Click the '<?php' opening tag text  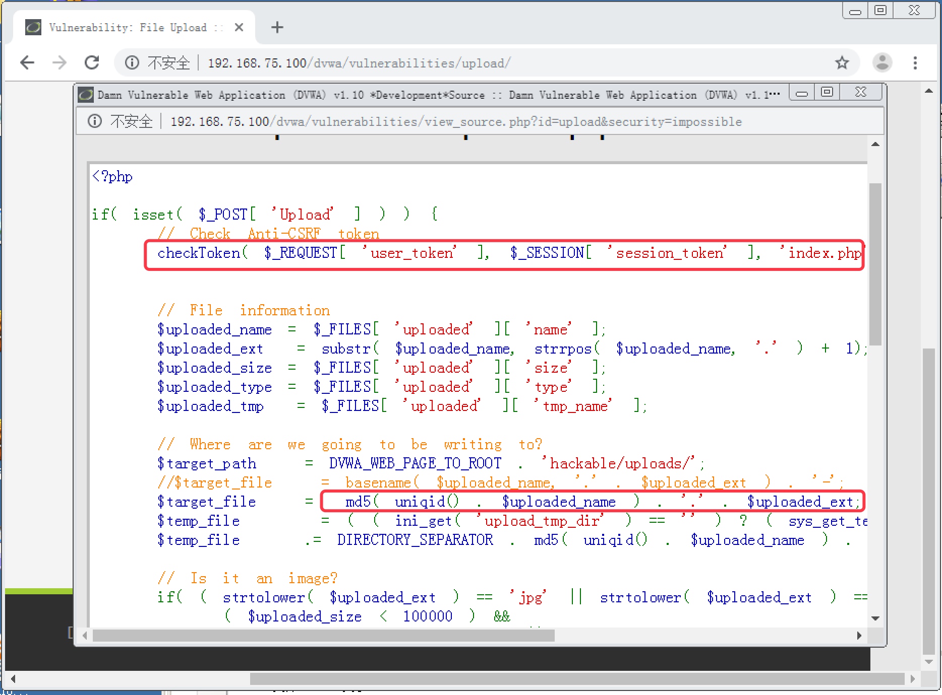tap(112, 177)
